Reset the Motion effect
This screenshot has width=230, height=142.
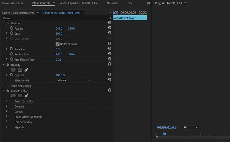coord(110,22)
